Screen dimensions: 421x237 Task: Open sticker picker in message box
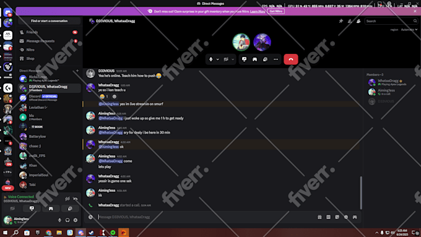click(x=337, y=217)
